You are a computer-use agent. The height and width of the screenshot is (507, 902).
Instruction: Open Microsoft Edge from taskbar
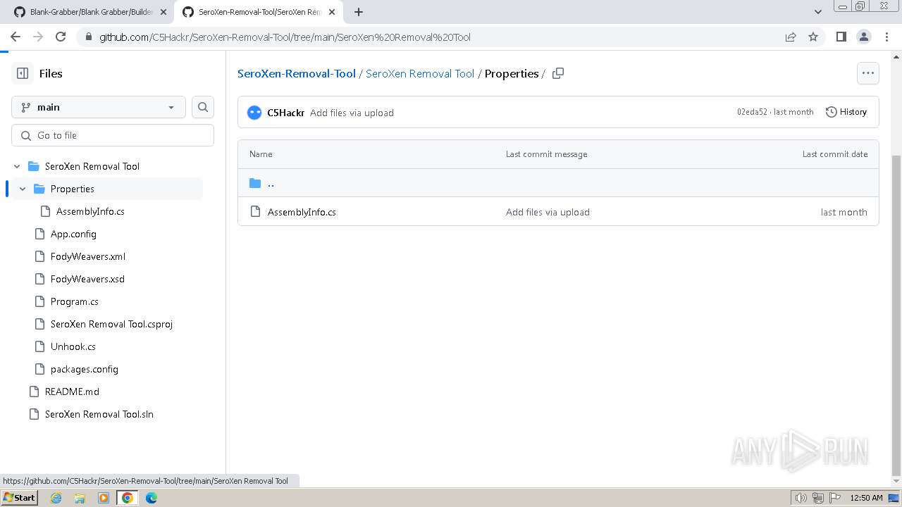[x=152, y=498]
